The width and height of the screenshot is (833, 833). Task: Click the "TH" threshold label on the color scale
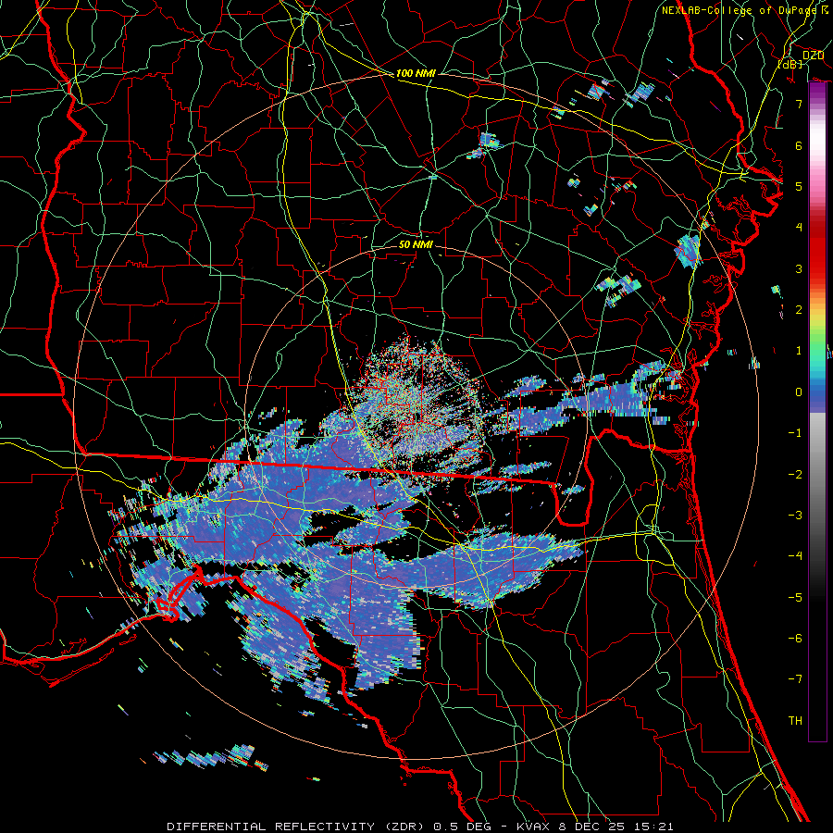(795, 721)
